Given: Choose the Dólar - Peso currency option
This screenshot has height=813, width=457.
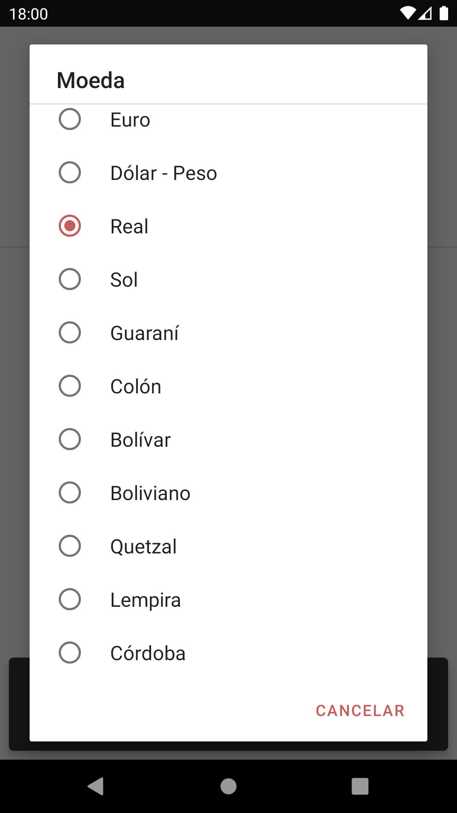Looking at the screenshot, I should click(228, 173).
